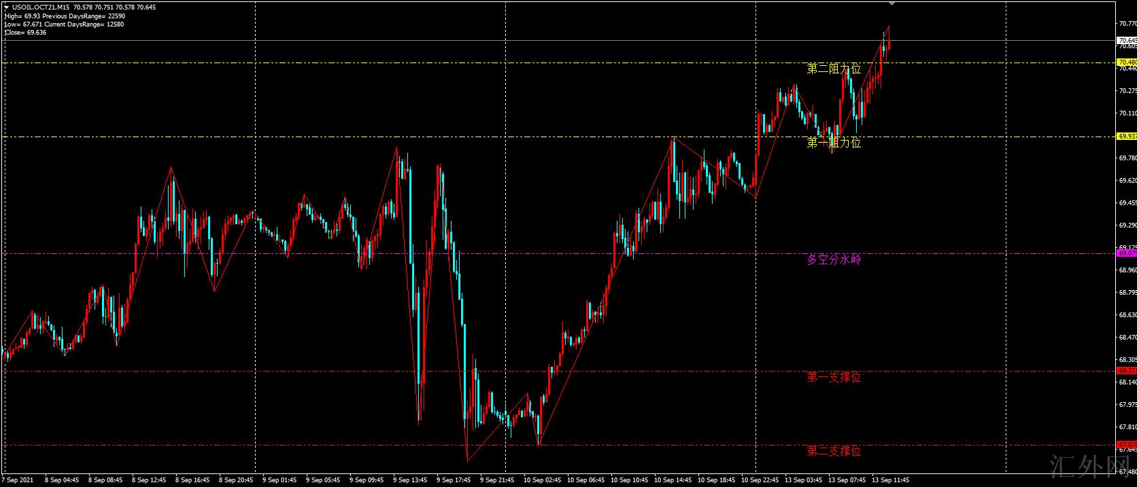1137x487 pixels.
Task: Click the 10 Sep 22:45 time label
Action: [x=760, y=480]
